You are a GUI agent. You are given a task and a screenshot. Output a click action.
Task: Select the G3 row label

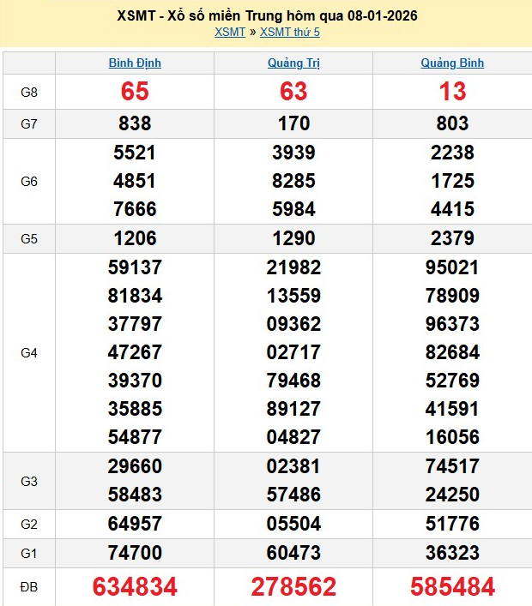point(29,482)
